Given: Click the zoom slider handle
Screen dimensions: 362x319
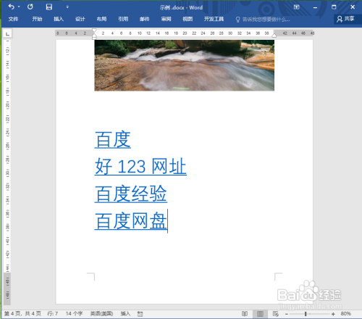Looking at the screenshot, I should (306, 314).
